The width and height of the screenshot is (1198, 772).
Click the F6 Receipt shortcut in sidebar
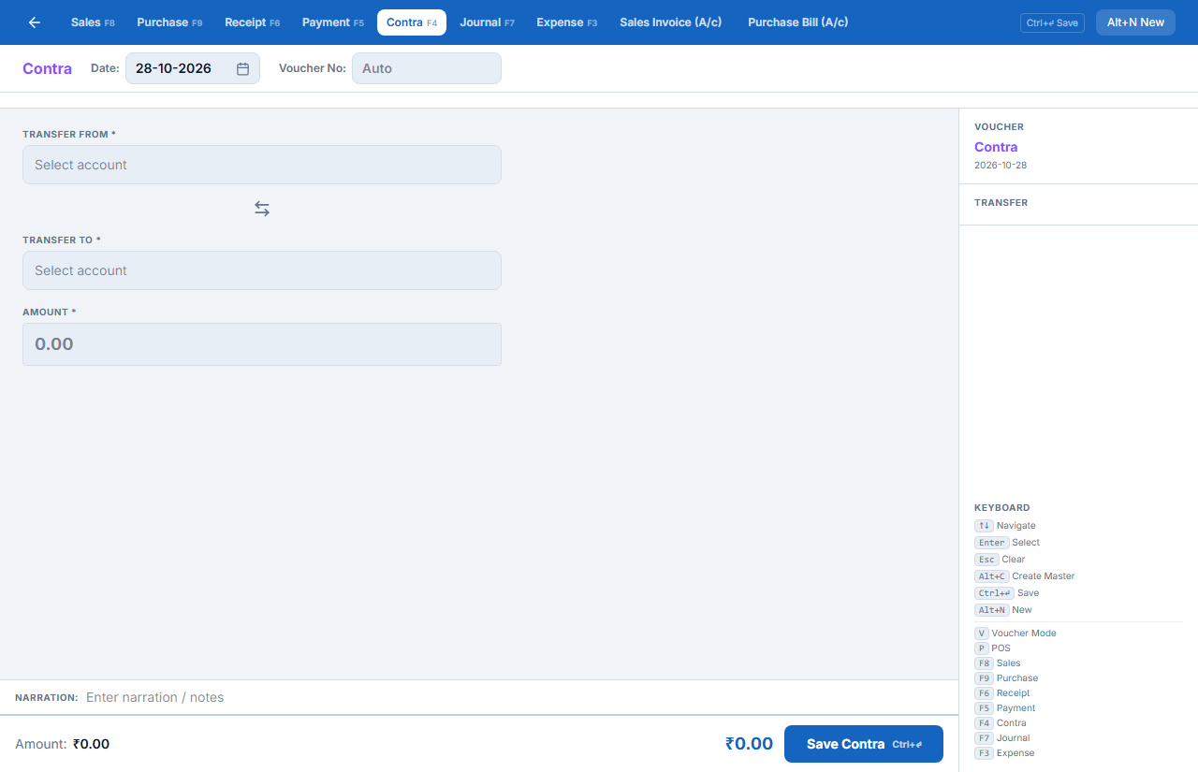[1002, 693]
